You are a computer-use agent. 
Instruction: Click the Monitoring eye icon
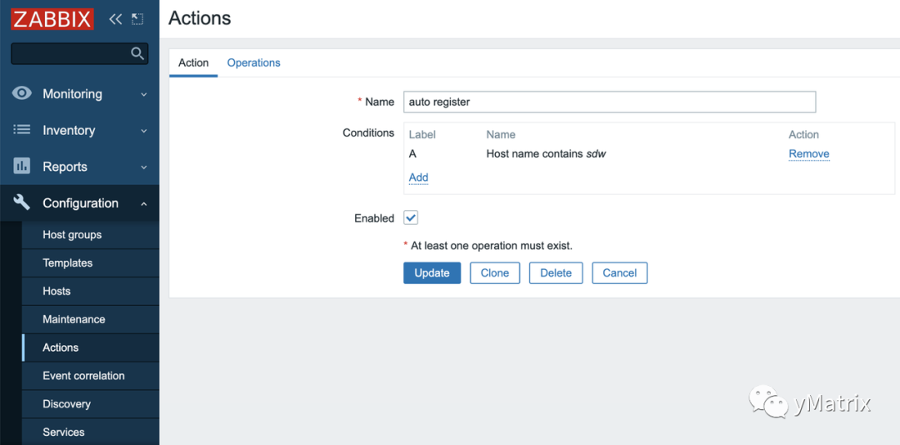22,93
